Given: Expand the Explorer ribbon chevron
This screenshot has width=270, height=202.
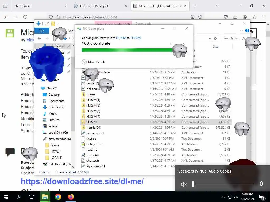Looking at the screenshot, I should 242,31.
